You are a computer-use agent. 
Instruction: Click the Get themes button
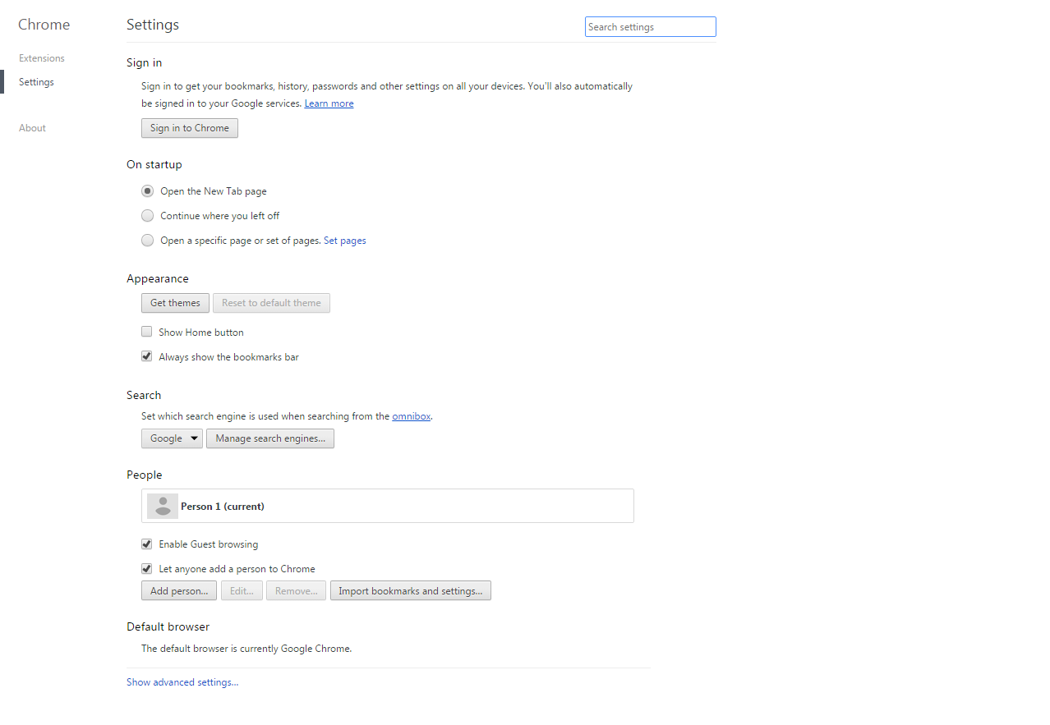pos(175,303)
